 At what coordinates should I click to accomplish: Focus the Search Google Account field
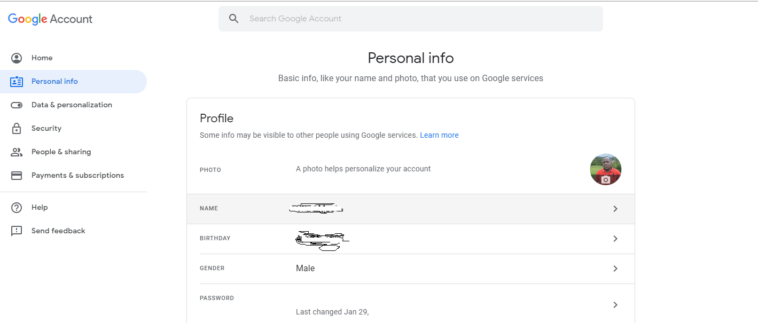(411, 19)
